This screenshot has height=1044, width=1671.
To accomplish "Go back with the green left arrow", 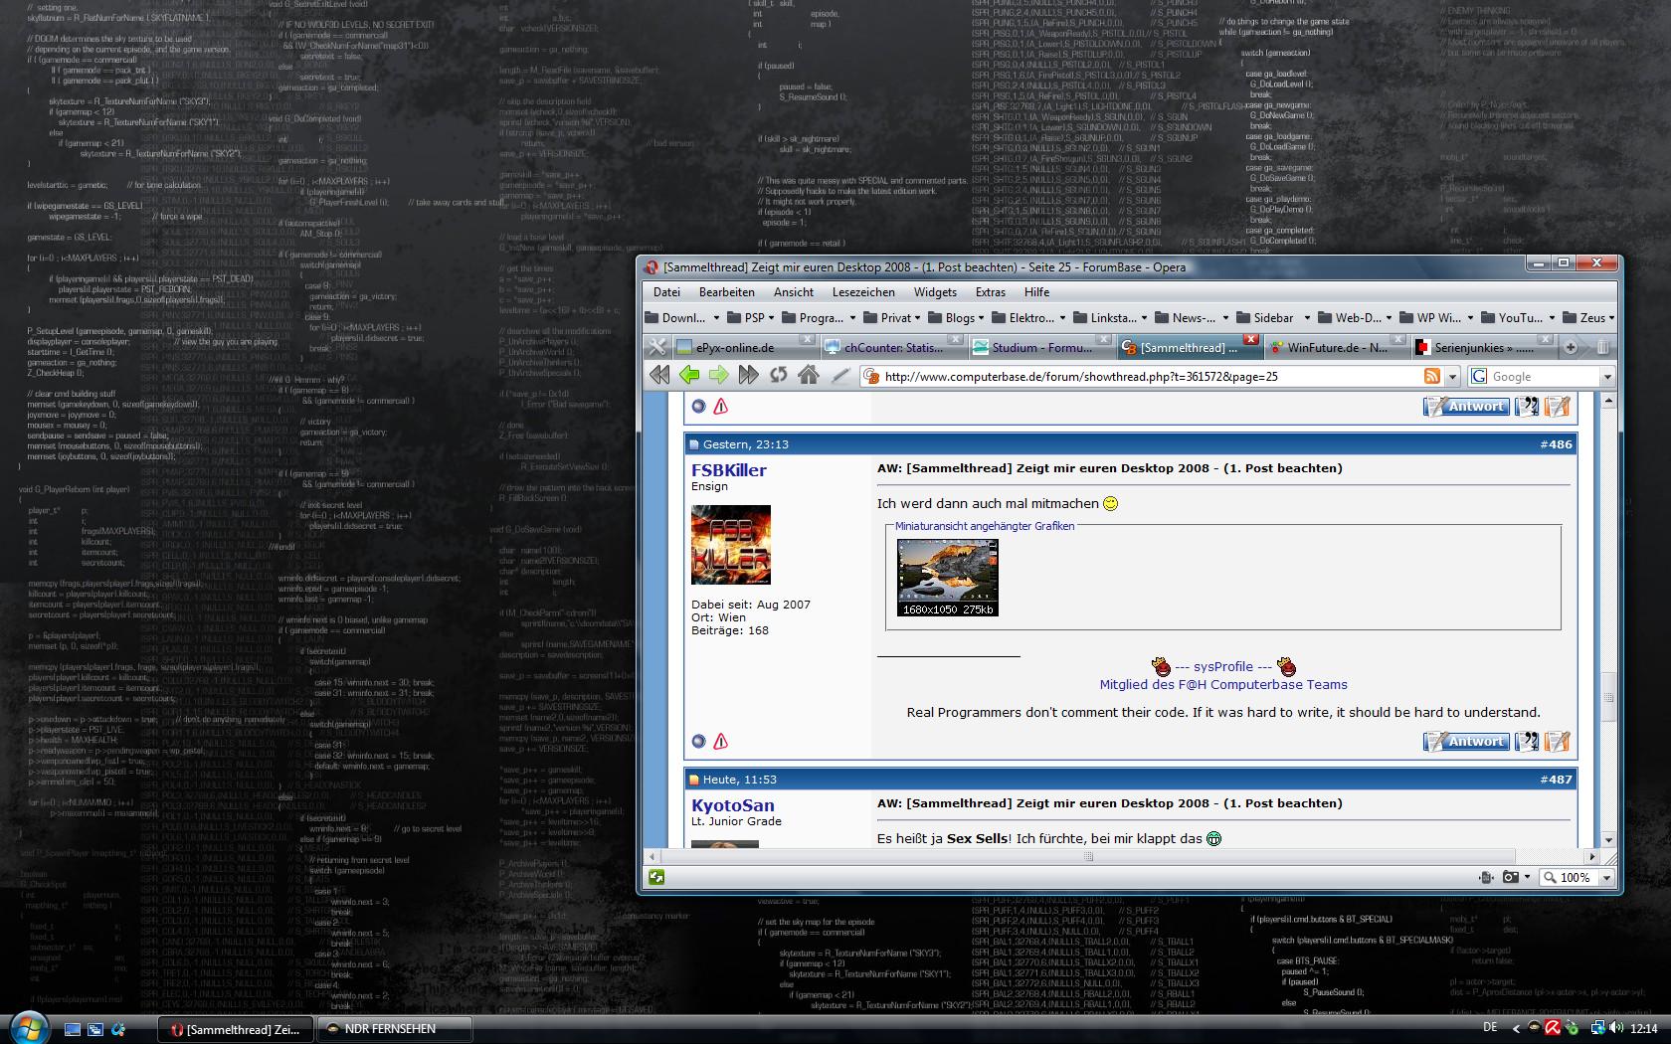I will (689, 375).
